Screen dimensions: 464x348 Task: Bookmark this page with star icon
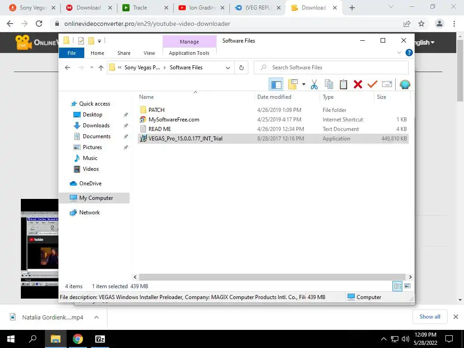coord(421,24)
